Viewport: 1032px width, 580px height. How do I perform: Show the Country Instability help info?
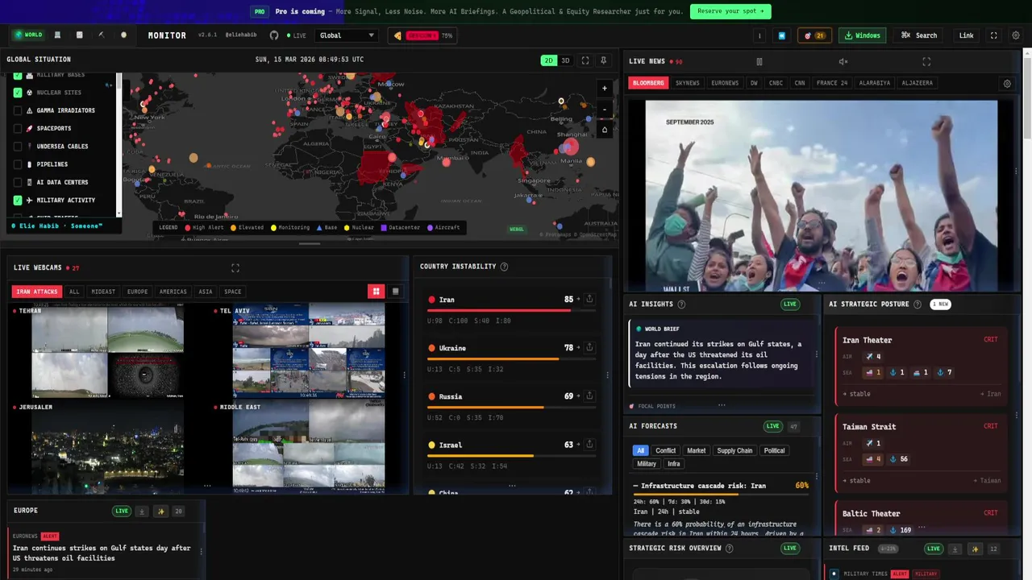[x=505, y=267]
